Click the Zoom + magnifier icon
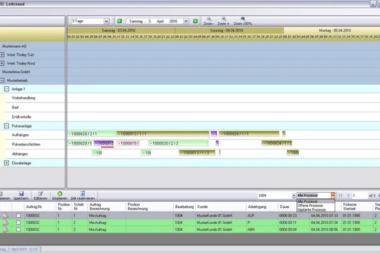The height and width of the screenshot is (253, 380). pos(224,19)
